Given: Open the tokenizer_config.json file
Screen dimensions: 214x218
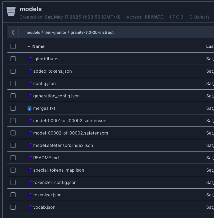Looking at the screenshot, I should (55, 182).
